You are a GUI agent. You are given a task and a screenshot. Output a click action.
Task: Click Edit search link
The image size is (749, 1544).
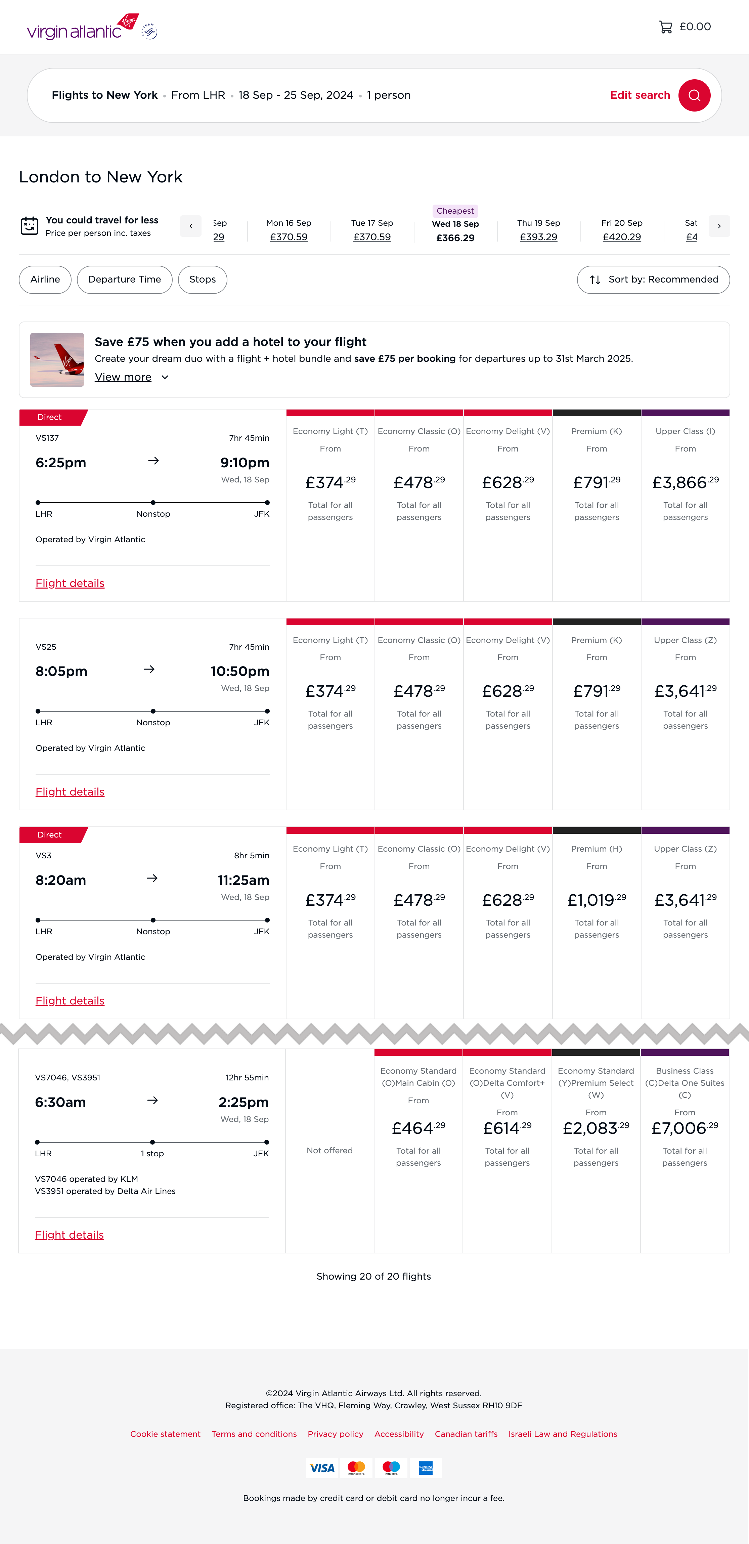[640, 95]
